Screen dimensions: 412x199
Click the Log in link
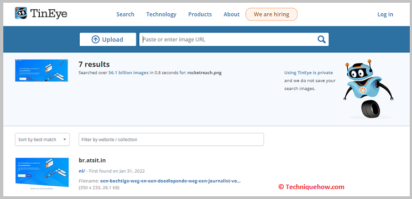(385, 14)
